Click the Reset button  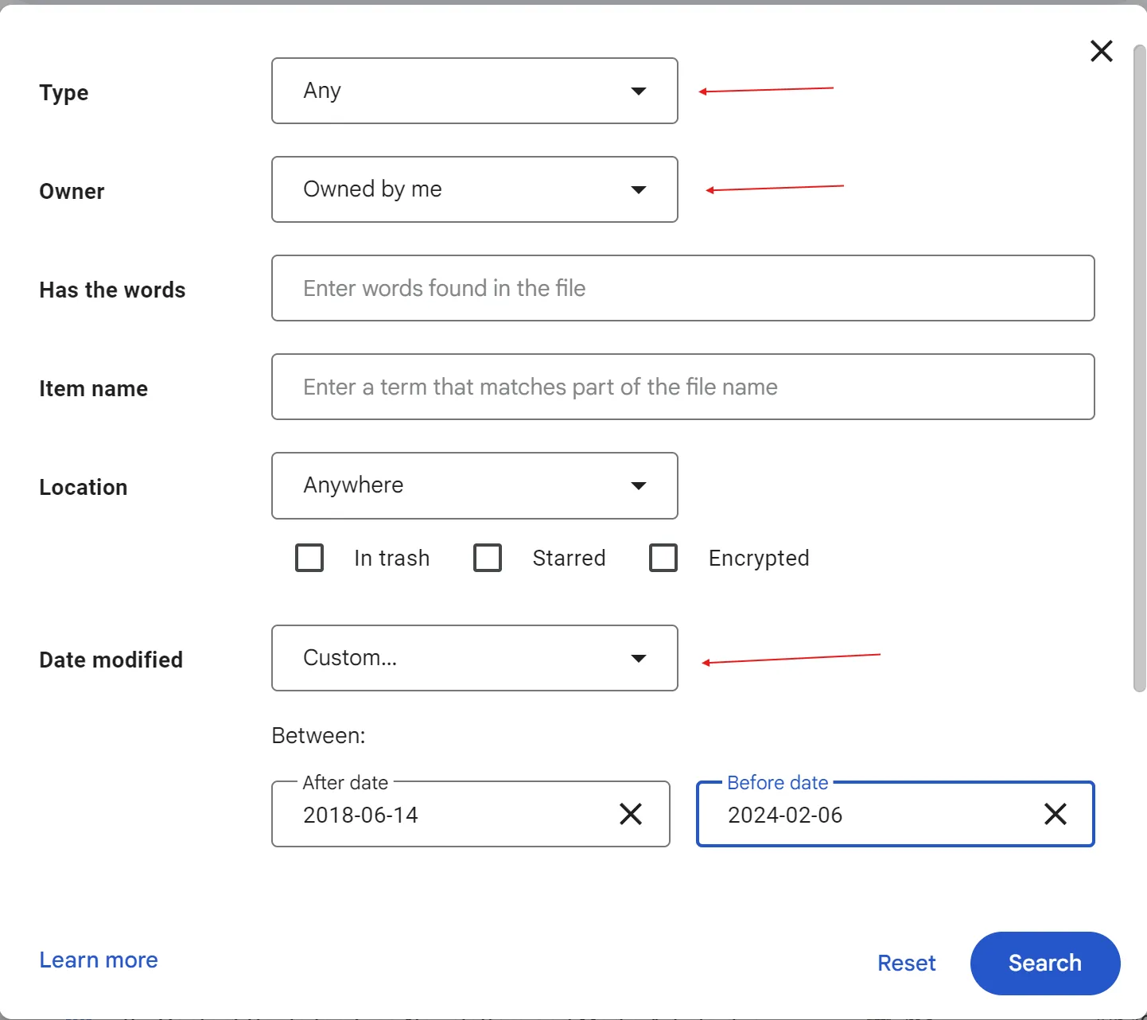[x=907, y=964]
